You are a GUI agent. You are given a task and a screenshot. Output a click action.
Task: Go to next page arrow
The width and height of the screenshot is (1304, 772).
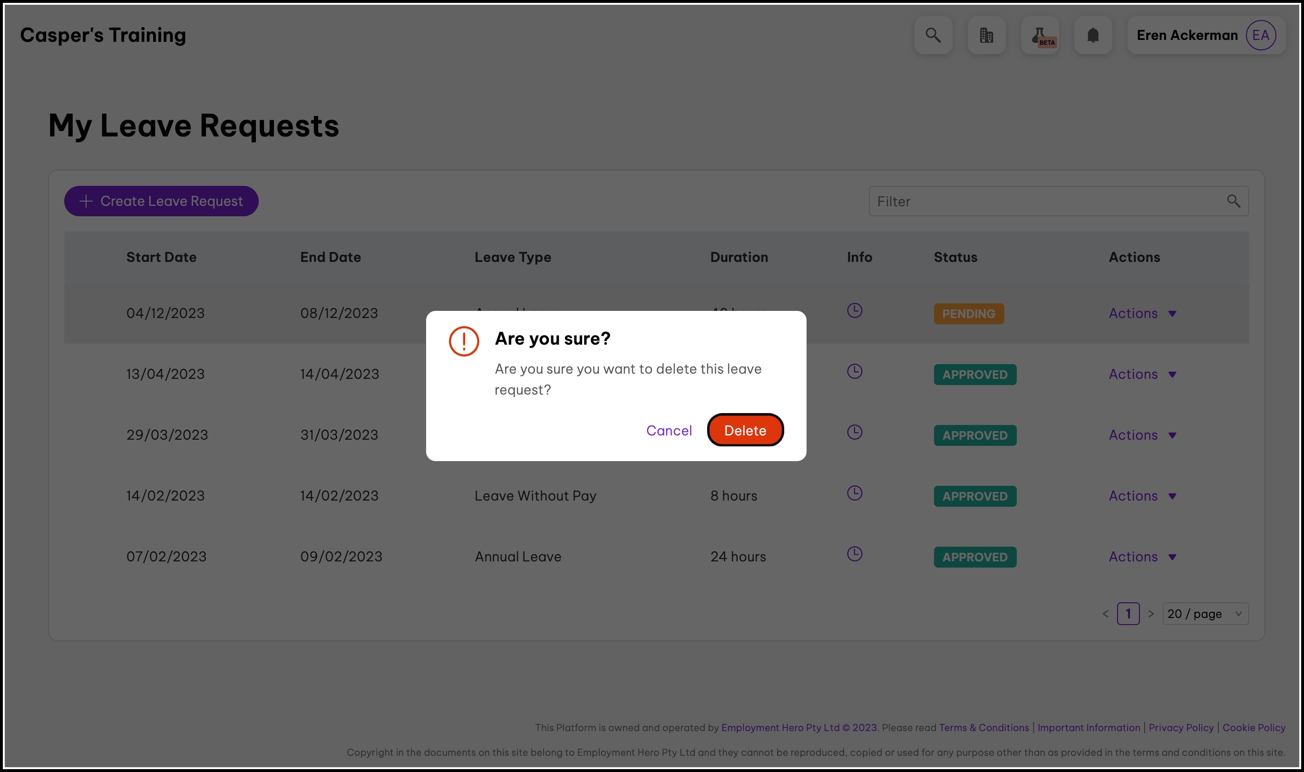[x=1151, y=614]
